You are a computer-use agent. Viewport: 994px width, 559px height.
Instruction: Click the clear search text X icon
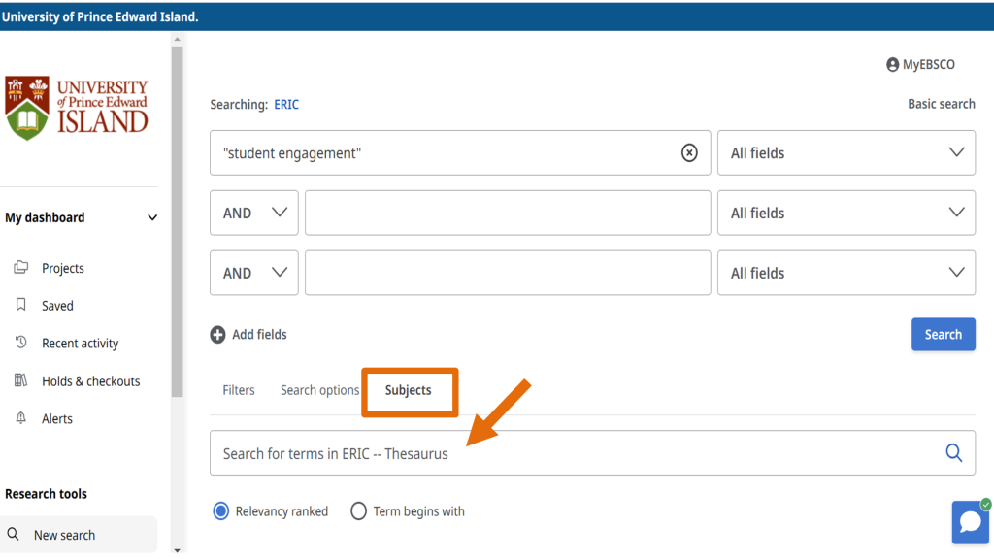pyautogui.click(x=689, y=152)
